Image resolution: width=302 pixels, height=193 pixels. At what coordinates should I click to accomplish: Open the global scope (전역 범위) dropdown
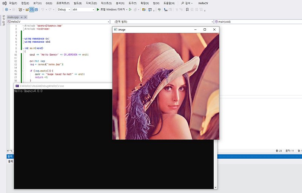click(x=162, y=22)
